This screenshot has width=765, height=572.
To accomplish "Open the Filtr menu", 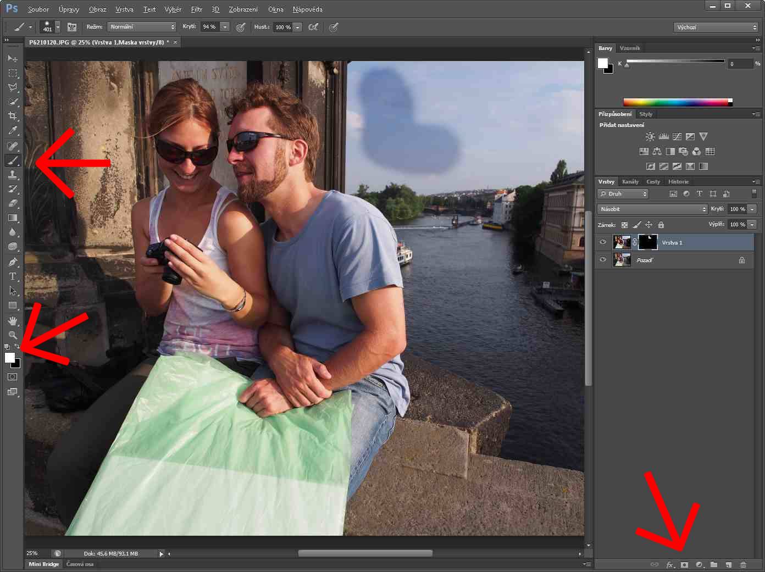I will [196, 9].
